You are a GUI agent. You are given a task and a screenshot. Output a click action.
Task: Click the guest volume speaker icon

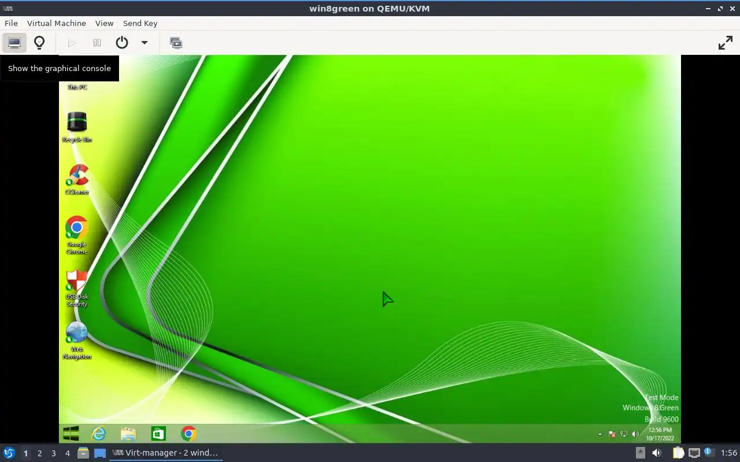pos(635,434)
